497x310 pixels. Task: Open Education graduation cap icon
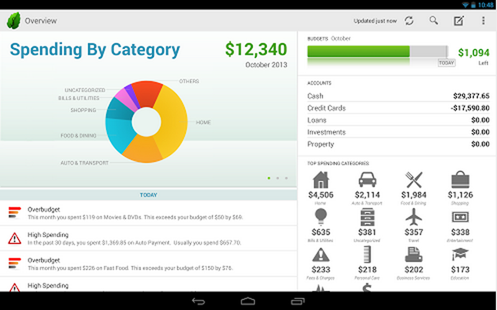coord(460,255)
